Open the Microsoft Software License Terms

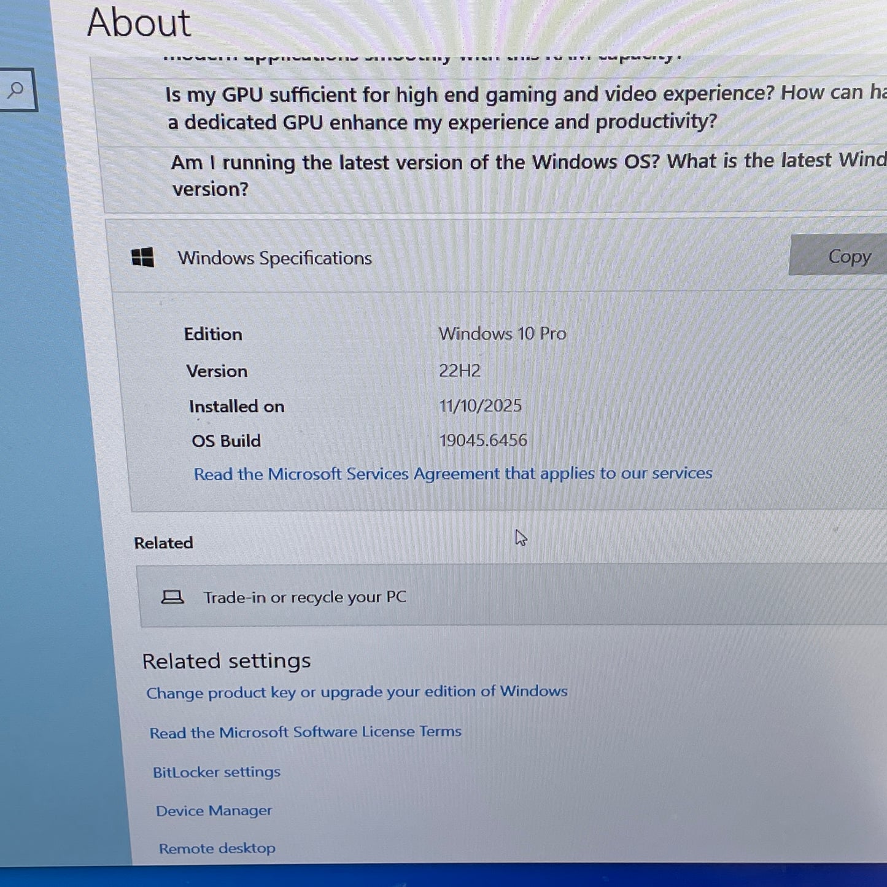[306, 732]
